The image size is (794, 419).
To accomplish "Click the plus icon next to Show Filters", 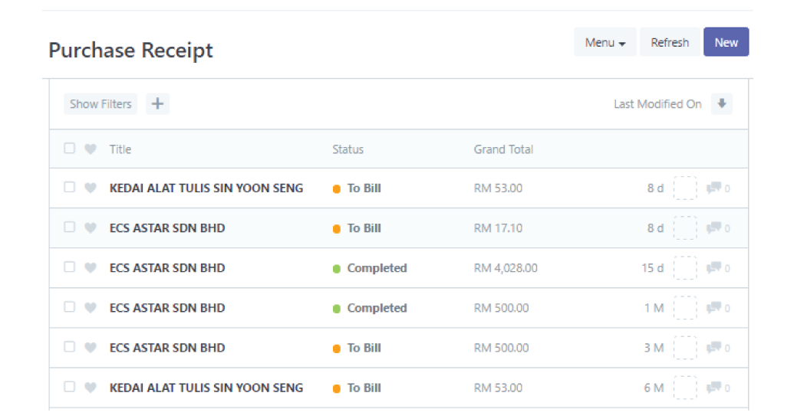I will click(x=157, y=103).
